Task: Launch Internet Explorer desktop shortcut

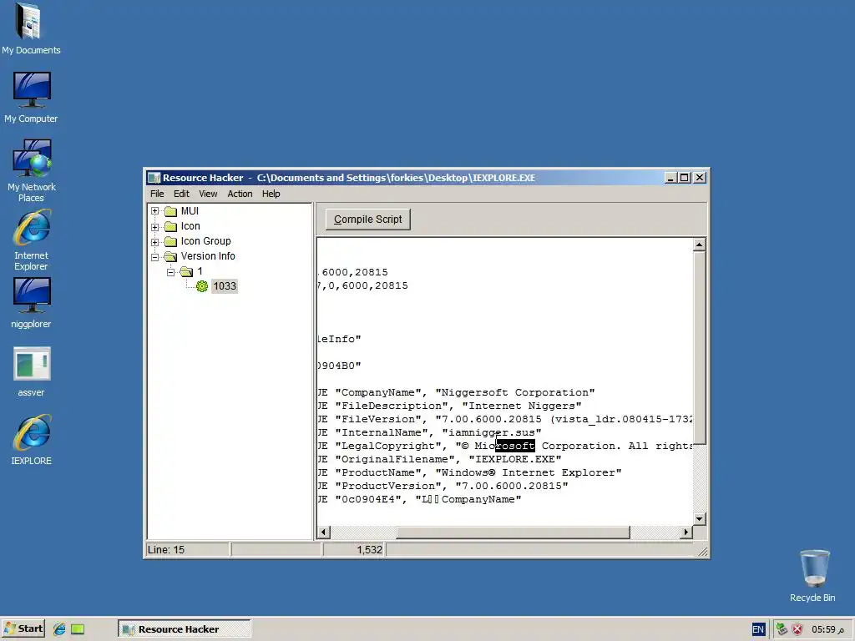Action: point(31,240)
